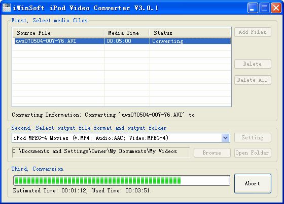Image resolution: width=284 pixels, height=204 pixels.
Task: Click the Browse button
Action: [212, 153]
